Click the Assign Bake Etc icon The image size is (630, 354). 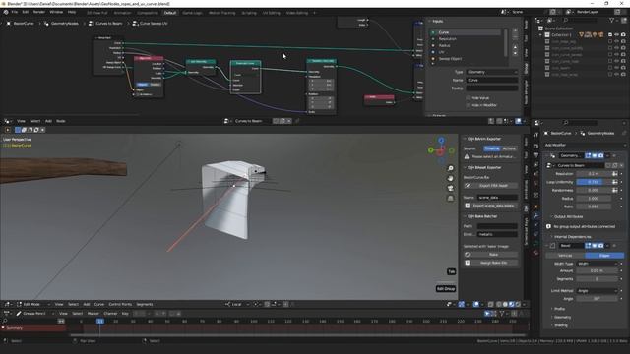click(x=468, y=263)
